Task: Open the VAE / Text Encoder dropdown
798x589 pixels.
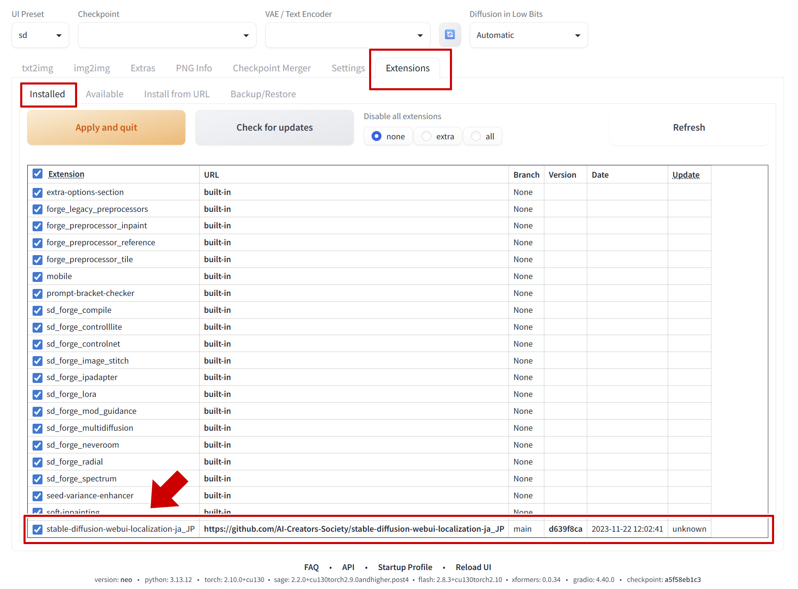Action: point(347,35)
